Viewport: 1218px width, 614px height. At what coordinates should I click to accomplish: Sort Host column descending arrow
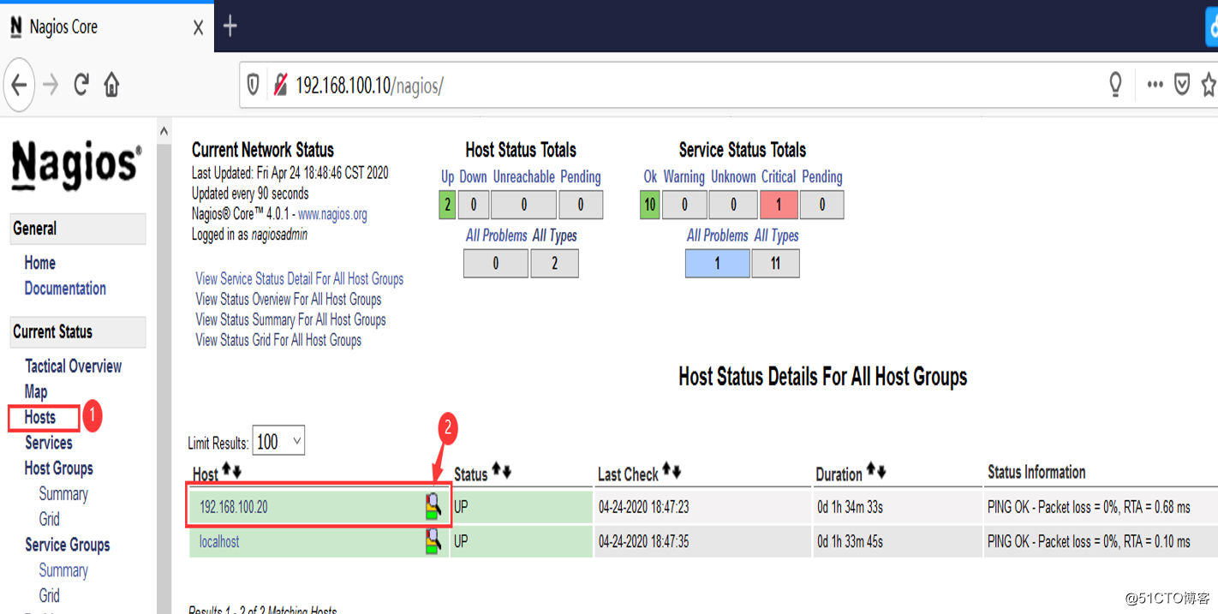237,471
